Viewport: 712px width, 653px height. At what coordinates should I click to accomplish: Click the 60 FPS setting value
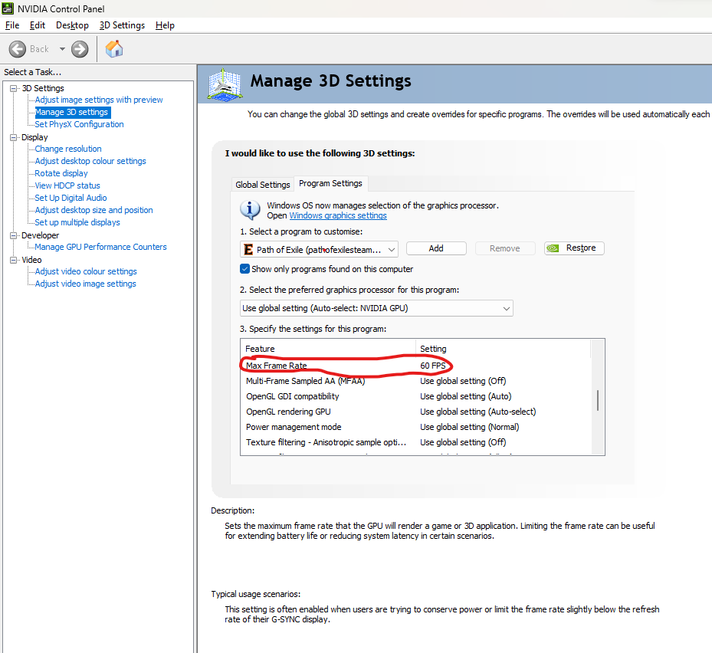tap(433, 366)
